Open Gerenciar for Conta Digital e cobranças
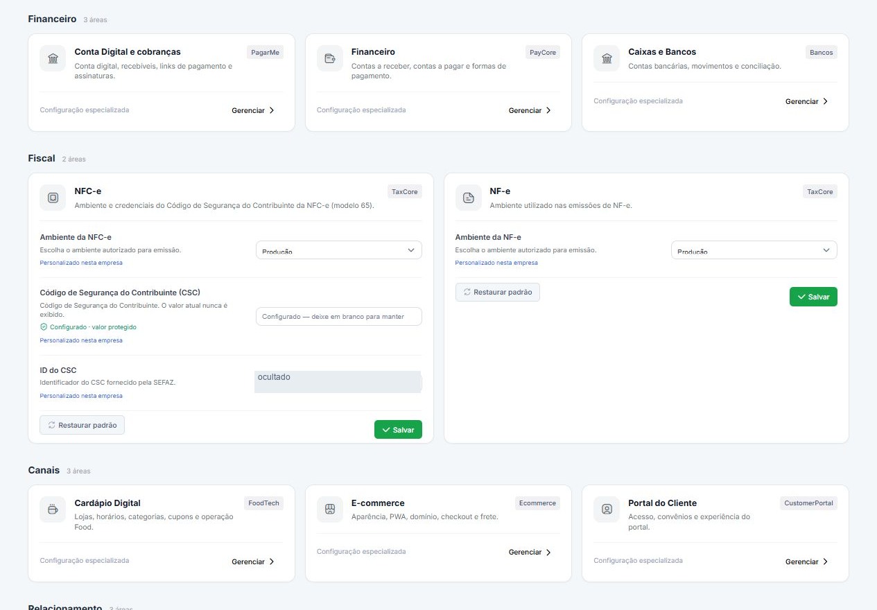Viewport: 877px width, 610px height. 254,110
